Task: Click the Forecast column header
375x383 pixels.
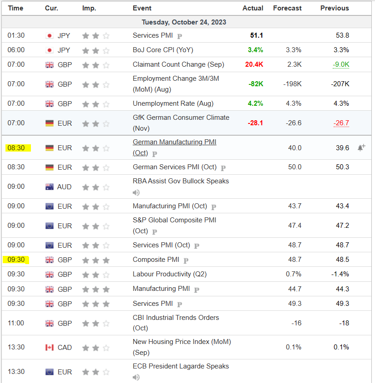Action: click(x=287, y=8)
